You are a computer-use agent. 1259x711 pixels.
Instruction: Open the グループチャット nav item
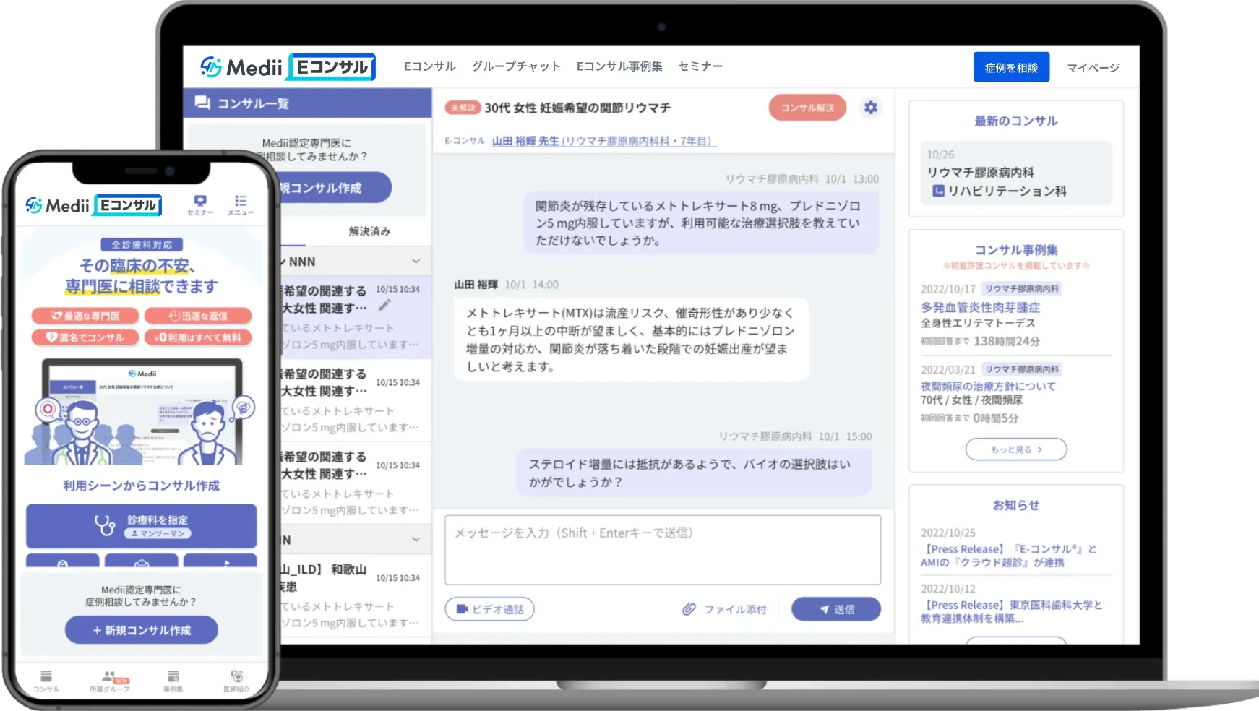pyautogui.click(x=516, y=66)
